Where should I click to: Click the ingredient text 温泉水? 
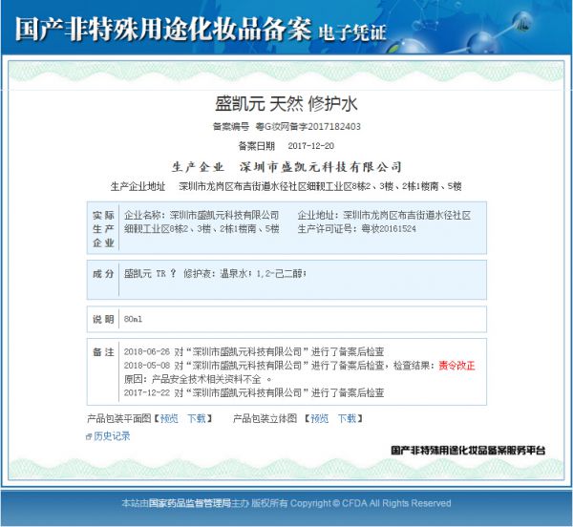click(234, 274)
